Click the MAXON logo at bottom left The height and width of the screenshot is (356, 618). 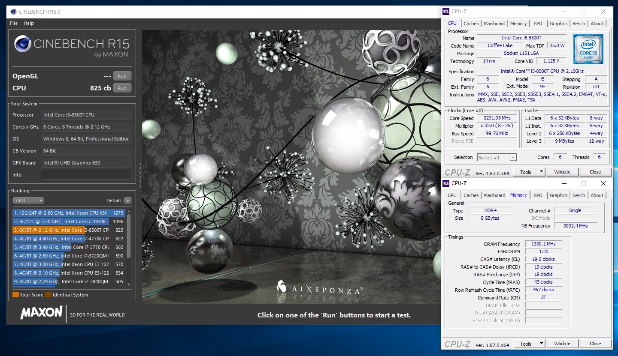click(41, 313)
